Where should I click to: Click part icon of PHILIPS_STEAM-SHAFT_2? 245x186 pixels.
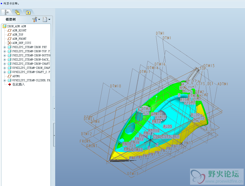pyautogui.click(x=10, y=72)
